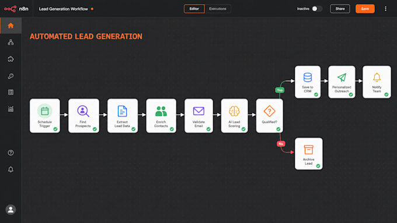Click the Lead Generation Workflow title
Viewport: 397px width, 223px height.
(63, 9)
